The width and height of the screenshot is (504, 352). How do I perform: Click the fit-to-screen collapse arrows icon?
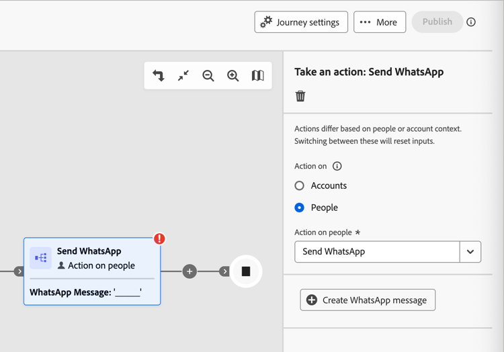(183, 76)
